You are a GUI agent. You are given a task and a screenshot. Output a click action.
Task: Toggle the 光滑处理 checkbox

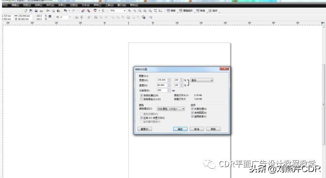point(192,109)
